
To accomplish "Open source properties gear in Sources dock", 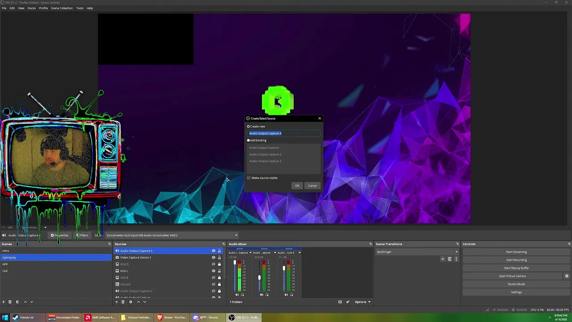I will (130, 302).
